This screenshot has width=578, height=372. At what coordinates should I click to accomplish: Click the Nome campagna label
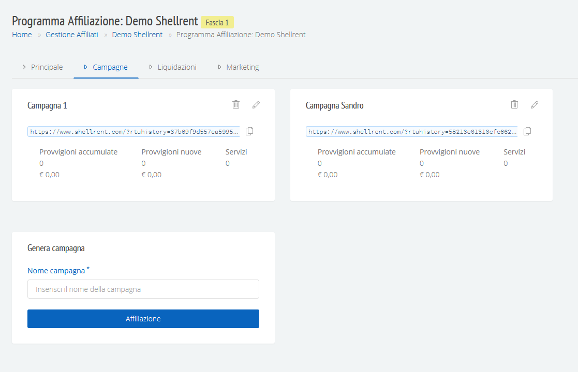point(56,271)
